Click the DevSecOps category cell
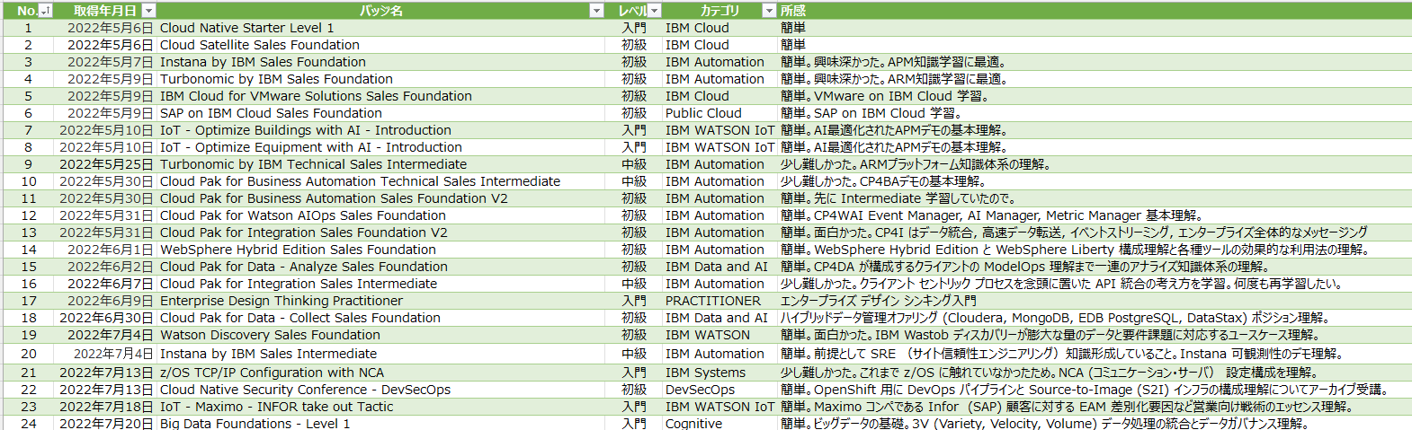 pos(700,390)
